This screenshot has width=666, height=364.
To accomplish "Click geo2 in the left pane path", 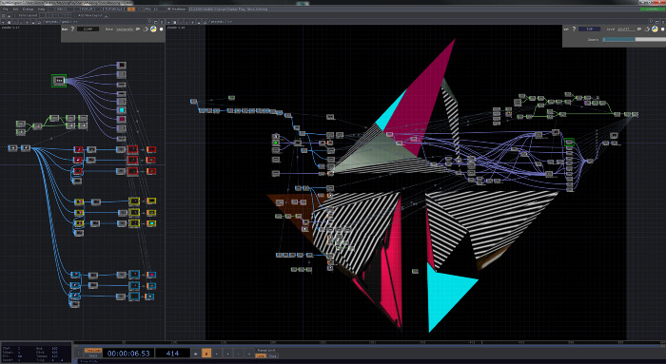I will click(66, 22).
